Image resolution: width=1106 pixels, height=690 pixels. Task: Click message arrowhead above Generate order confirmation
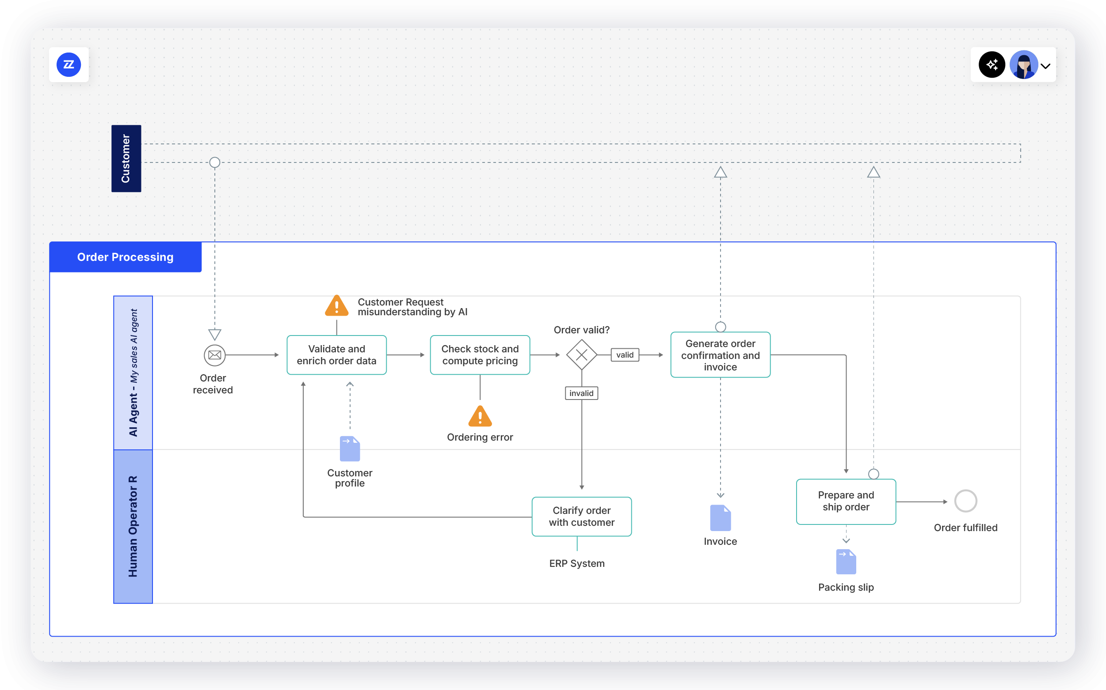(x=721, y=172)
